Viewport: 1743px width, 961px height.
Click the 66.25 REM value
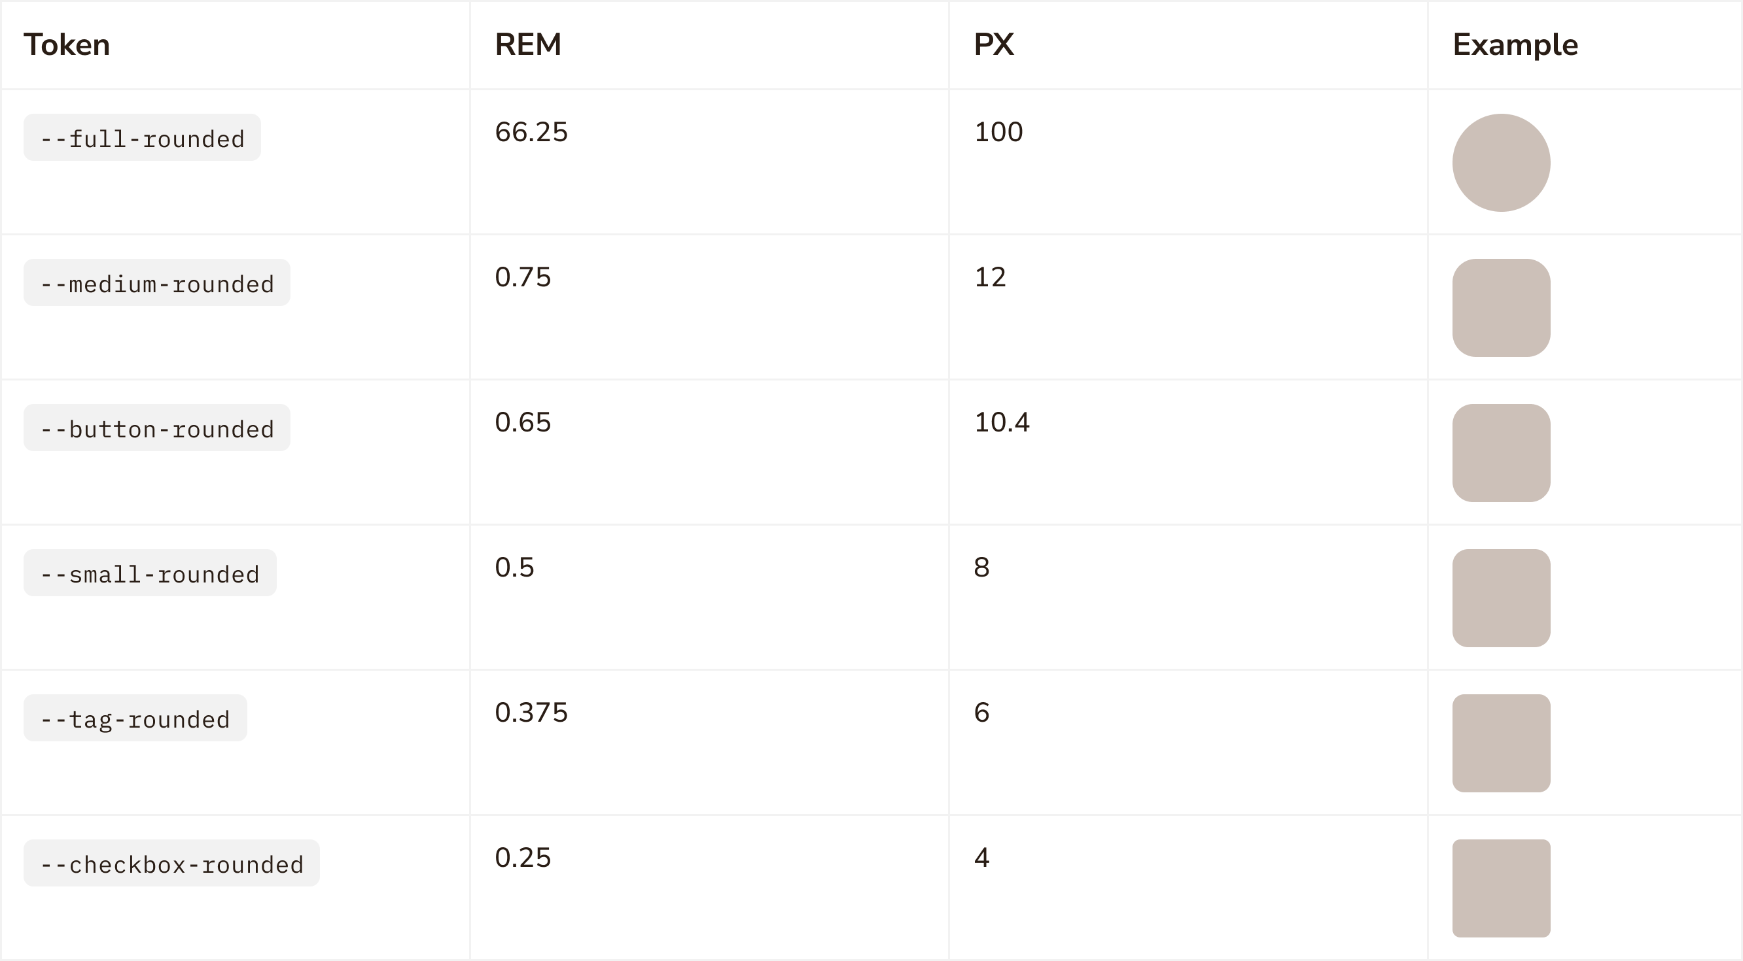tap(531, 132)
